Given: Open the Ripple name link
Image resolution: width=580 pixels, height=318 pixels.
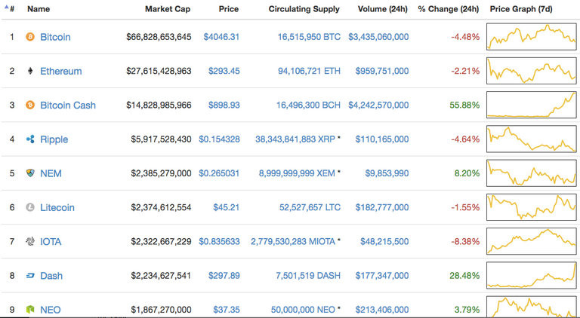Looking at the screenshot, I should coord(54,139).
